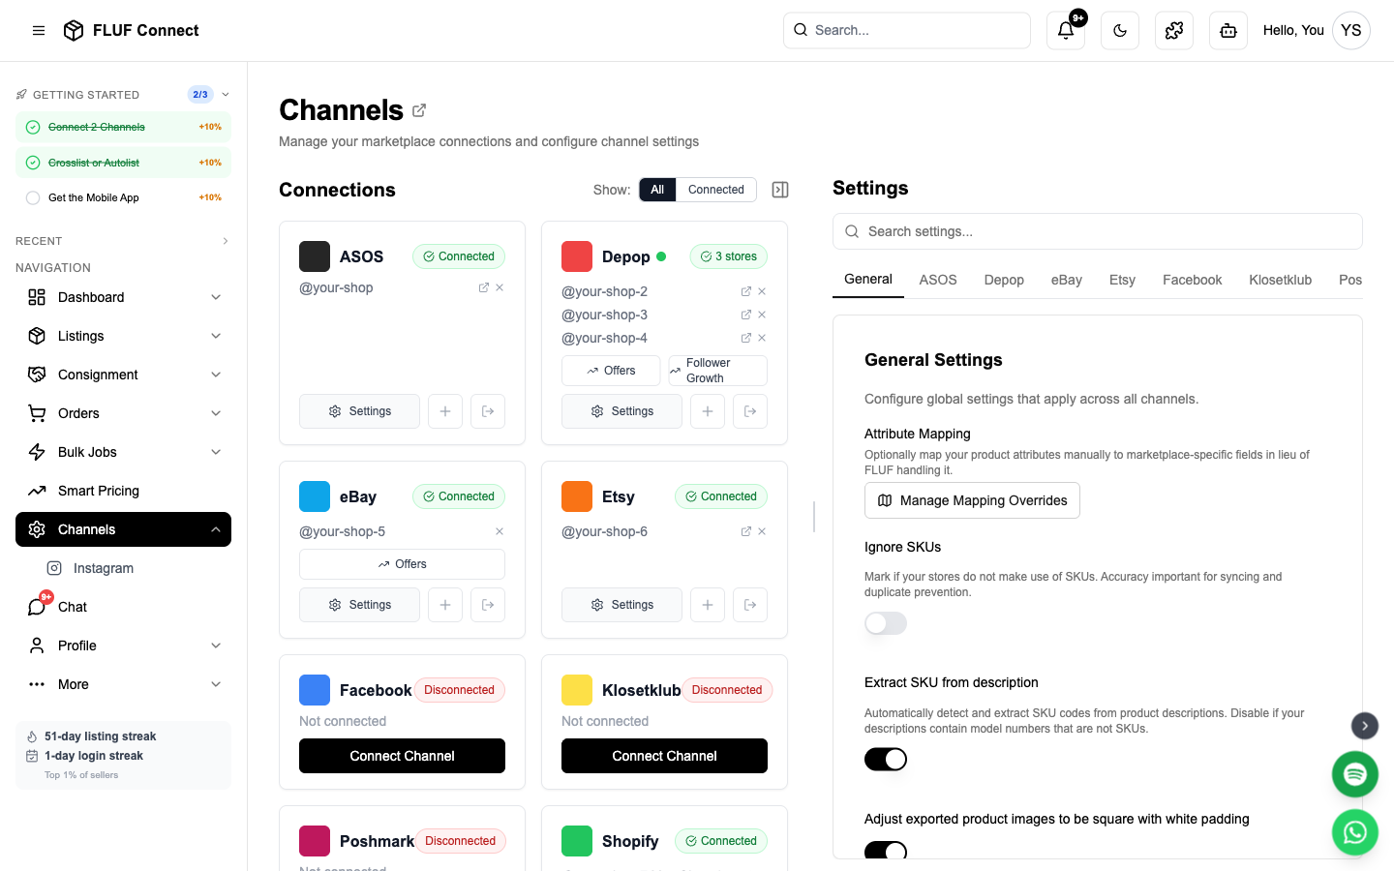
Task: Expand the Profile menu
Action: point(216,646)
